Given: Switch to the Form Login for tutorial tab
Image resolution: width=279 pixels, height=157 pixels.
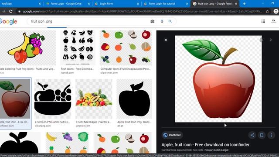Looking at the screenshot, I should pyautogui.click(x=166, y=3).
